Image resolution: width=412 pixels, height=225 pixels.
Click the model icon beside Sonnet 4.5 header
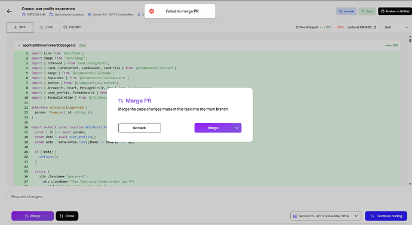90,14
